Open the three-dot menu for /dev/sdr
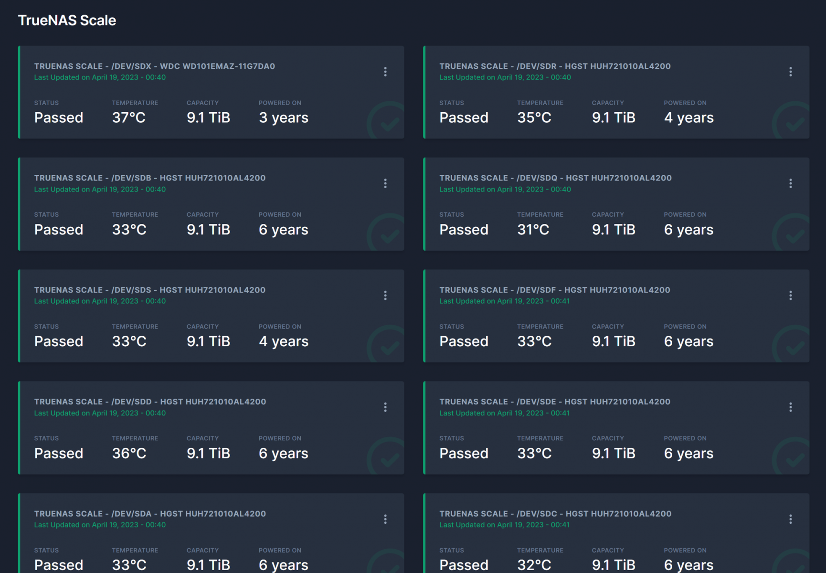 coord(791,72)
